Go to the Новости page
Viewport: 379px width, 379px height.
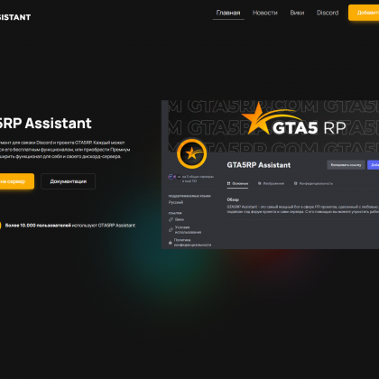[265, 13]
